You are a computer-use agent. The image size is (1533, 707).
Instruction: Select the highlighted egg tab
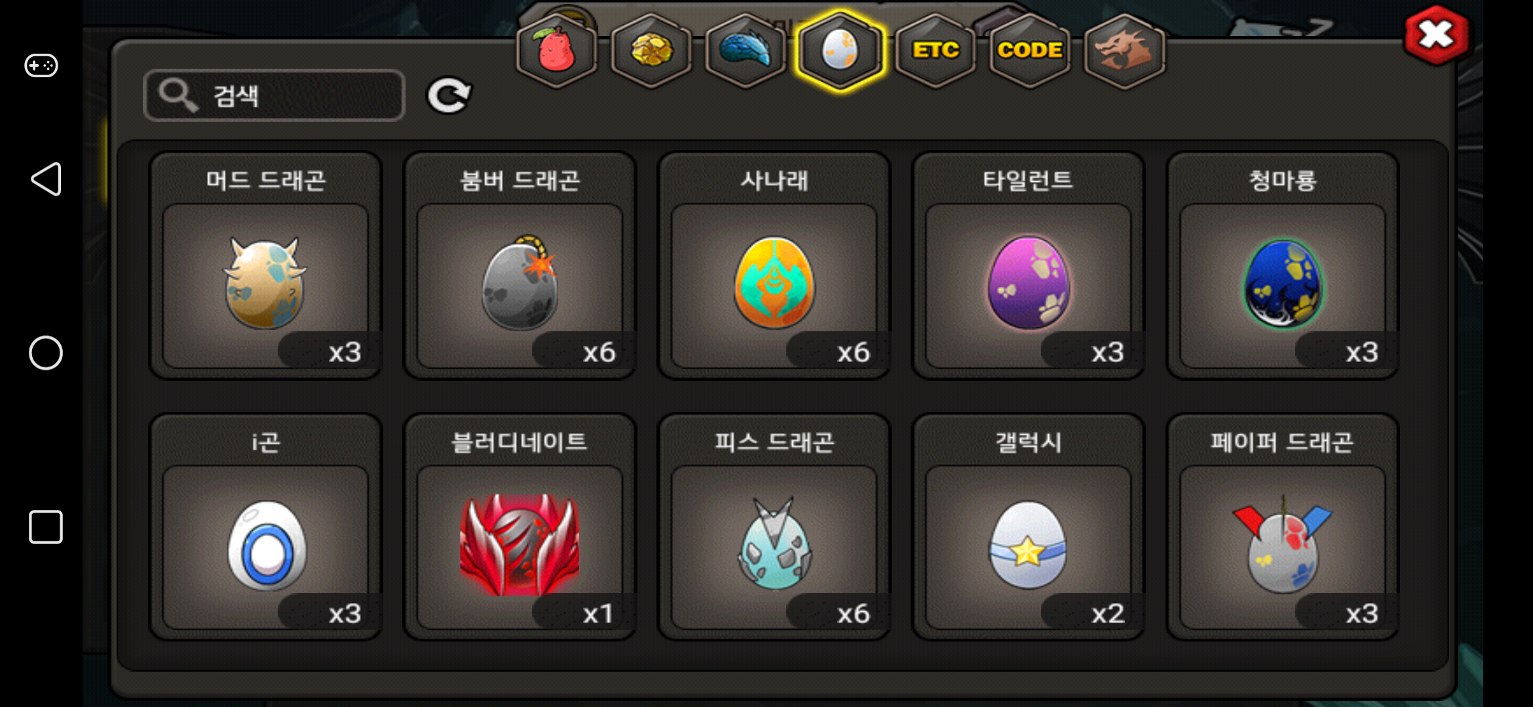coord(840,50)
